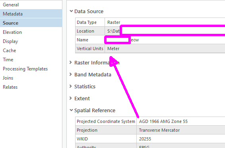Select the Joins tab

click(8, 78)
